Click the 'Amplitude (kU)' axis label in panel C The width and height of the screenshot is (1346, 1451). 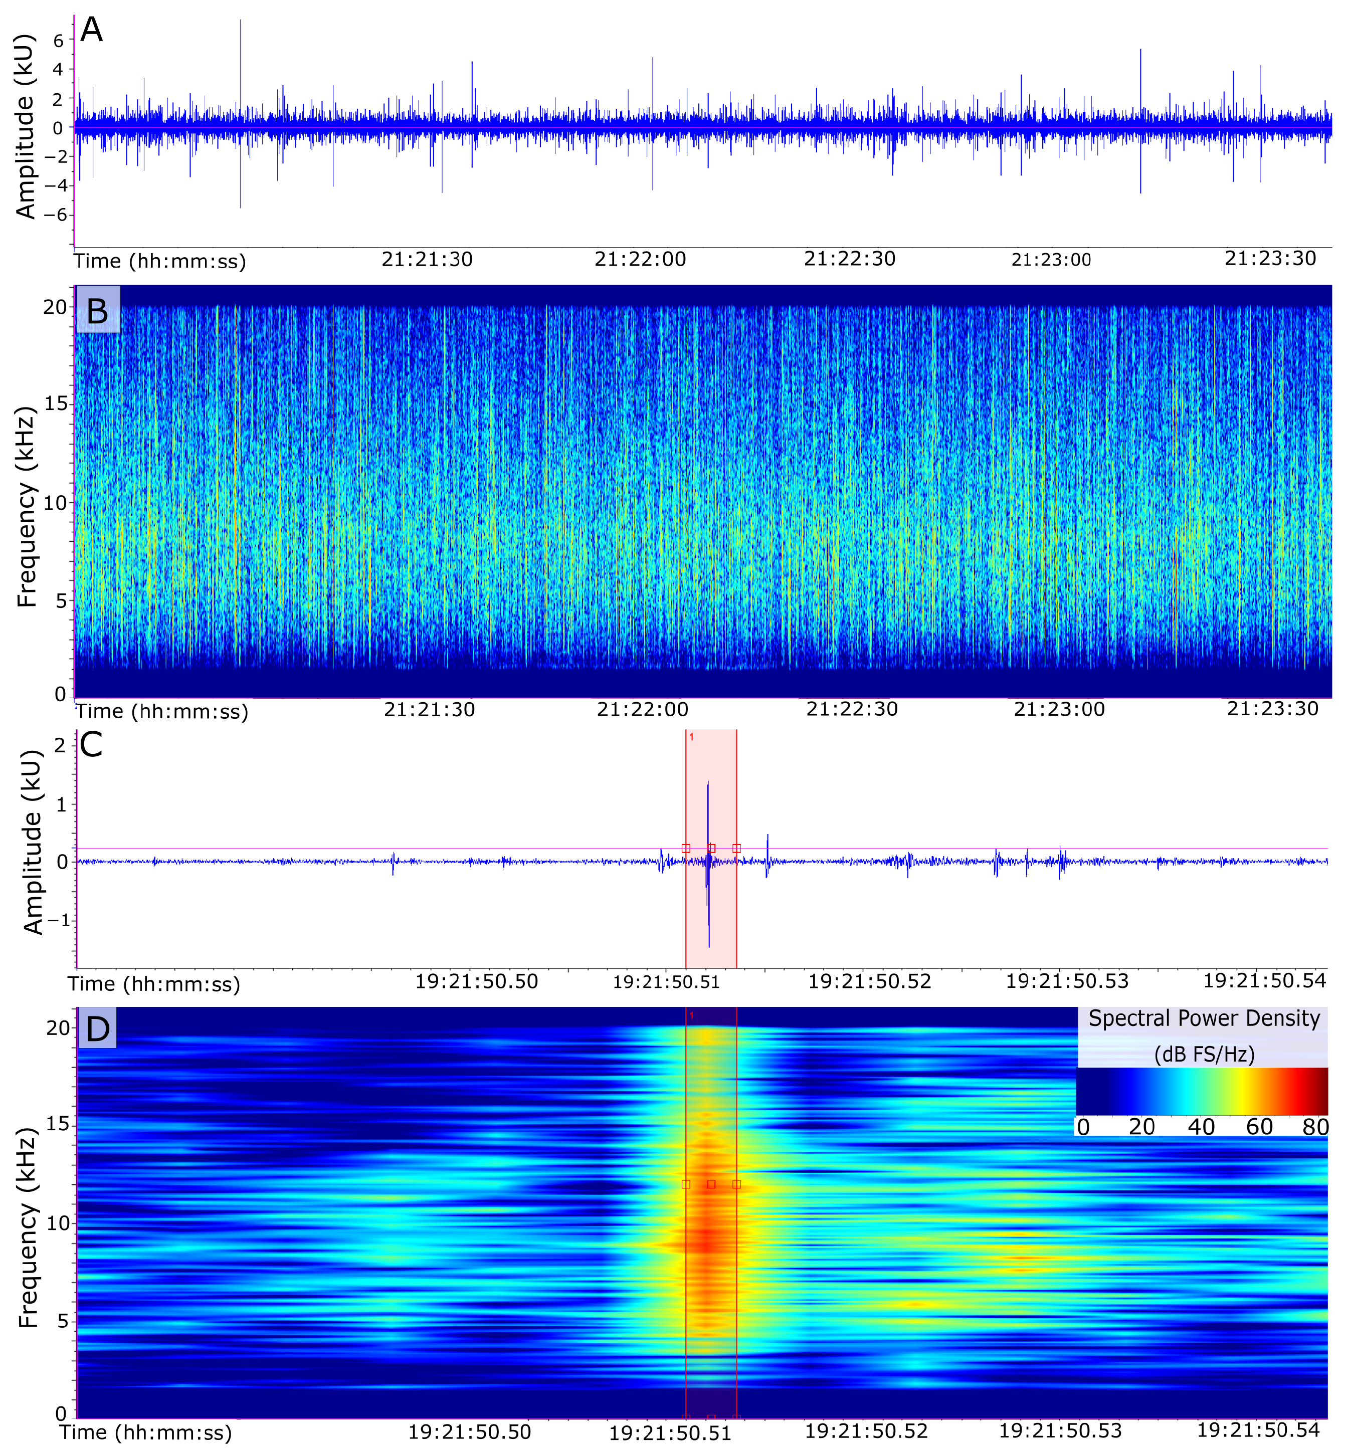click(33, 842)
